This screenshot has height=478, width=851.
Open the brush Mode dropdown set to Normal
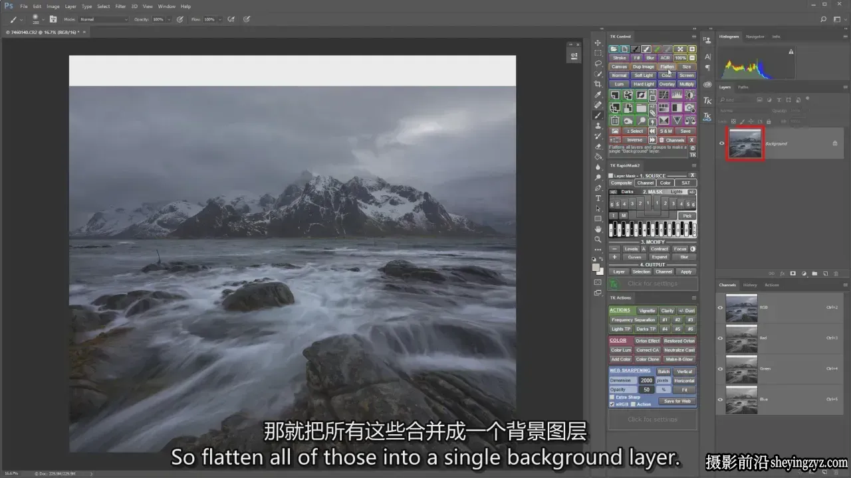tap(104, 19)
